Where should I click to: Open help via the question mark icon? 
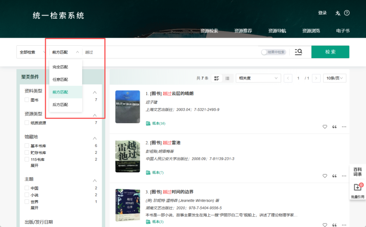tap(347, 13)
